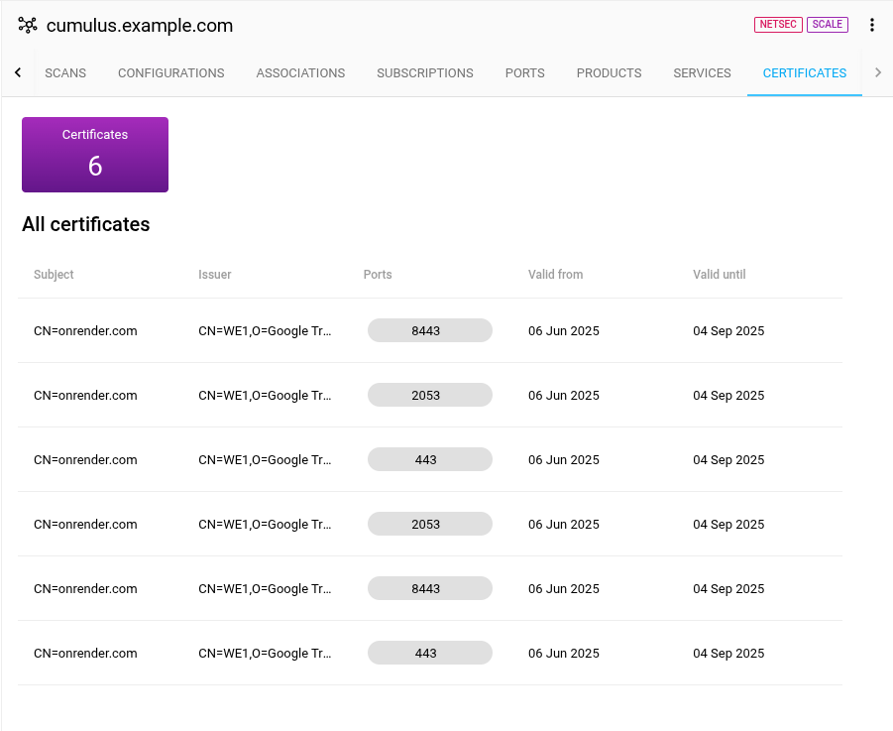Click the 2053 port chip in second row
The image size is (893, 731).
(429, 395)
